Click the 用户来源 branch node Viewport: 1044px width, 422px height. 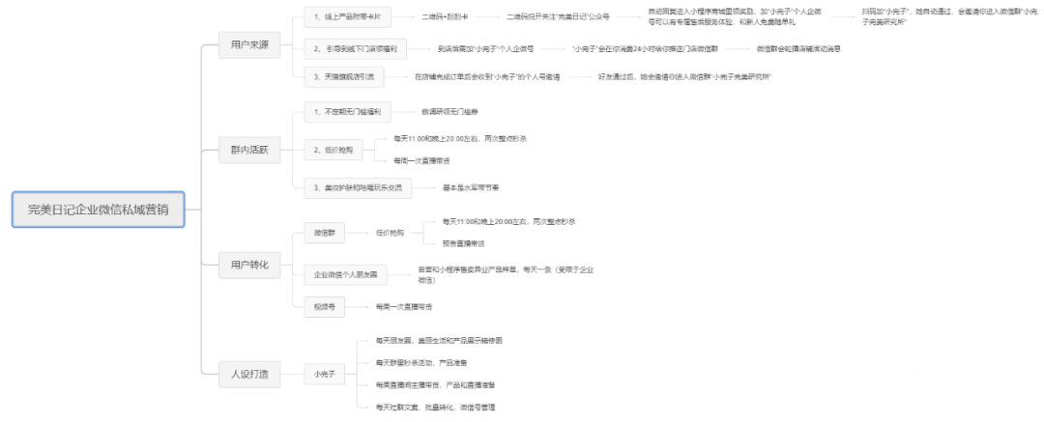pos(237,45)
